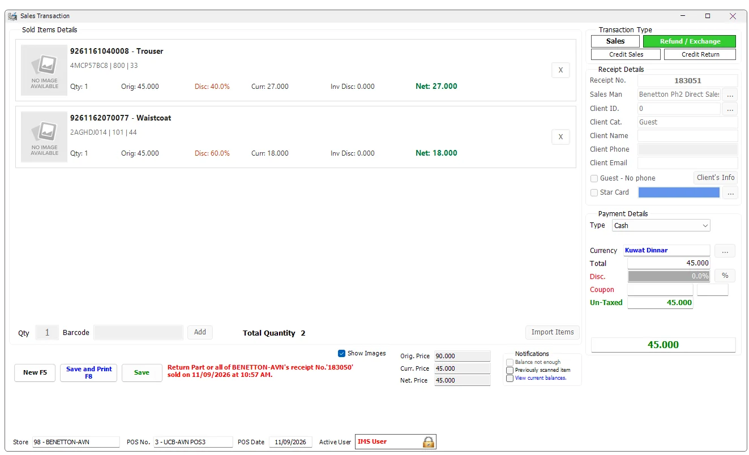Click the green Save button
The width and height of the screenshot is (749, 455).
tap(142, 372)
